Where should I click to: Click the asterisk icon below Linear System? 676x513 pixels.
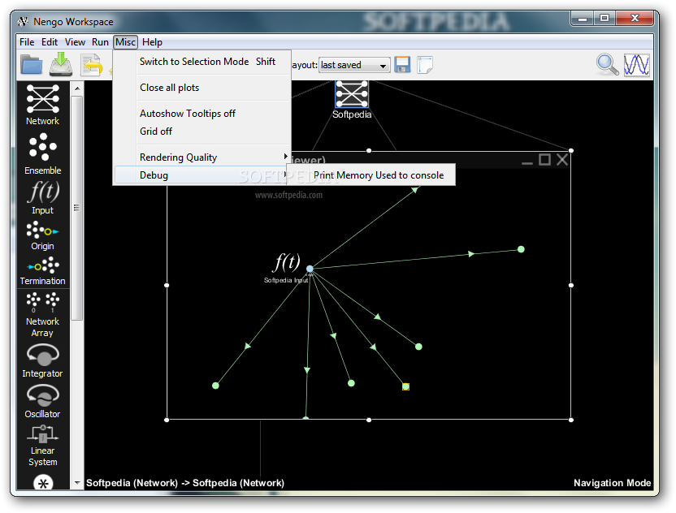tap(43, 482)
